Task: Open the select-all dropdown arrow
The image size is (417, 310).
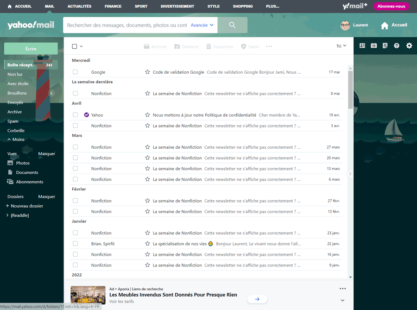Action: pyautogui.click(x=81, y=46)
